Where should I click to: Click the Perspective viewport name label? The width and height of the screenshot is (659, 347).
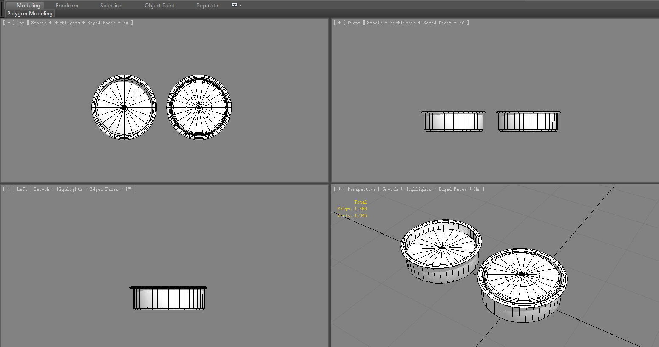pos(361,189)
